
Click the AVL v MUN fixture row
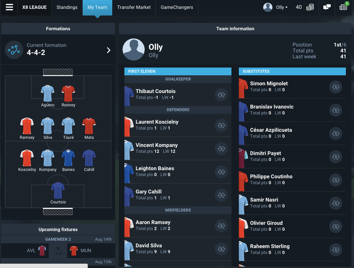58,251
